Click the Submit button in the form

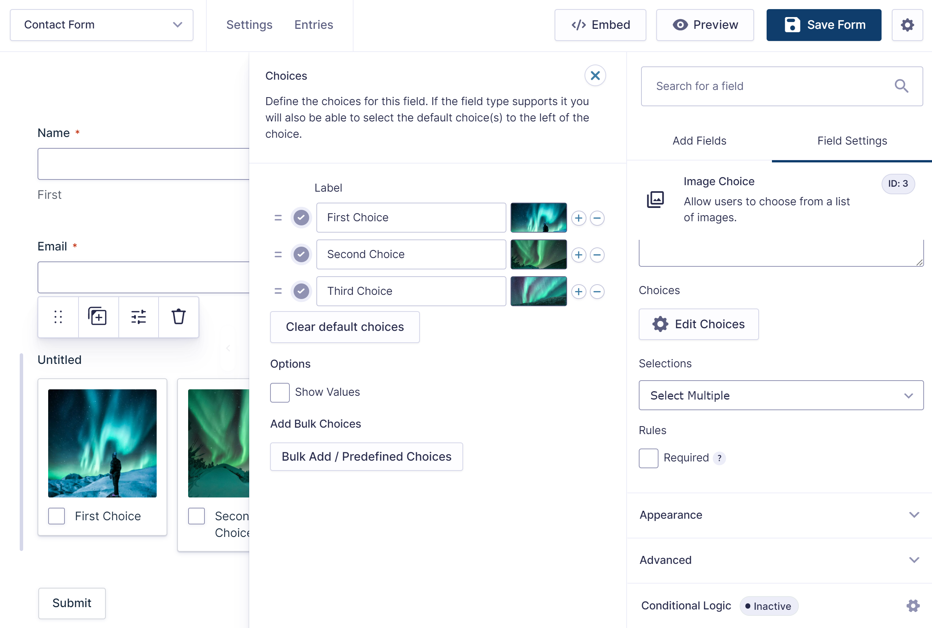tap(72, 603)
